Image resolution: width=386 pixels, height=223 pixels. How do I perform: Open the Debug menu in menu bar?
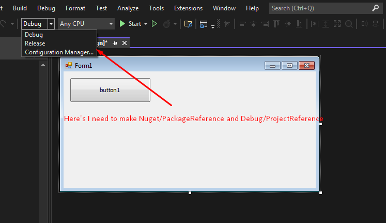pos(46,8)
